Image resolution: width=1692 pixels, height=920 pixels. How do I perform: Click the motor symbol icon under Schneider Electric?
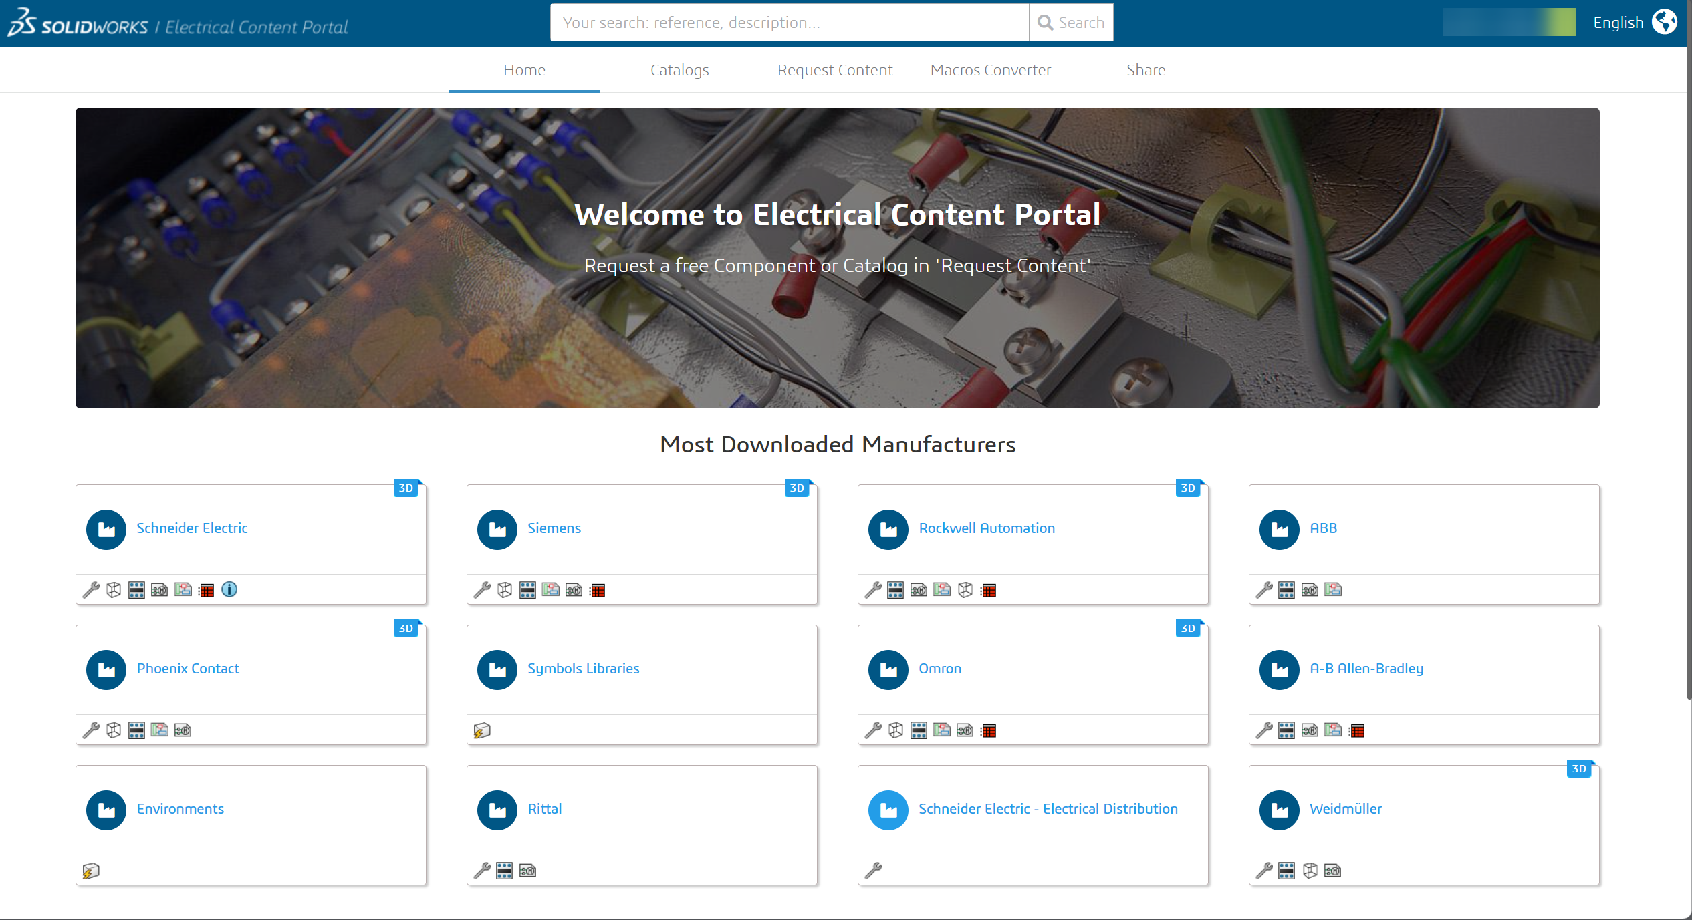point(159,590)
